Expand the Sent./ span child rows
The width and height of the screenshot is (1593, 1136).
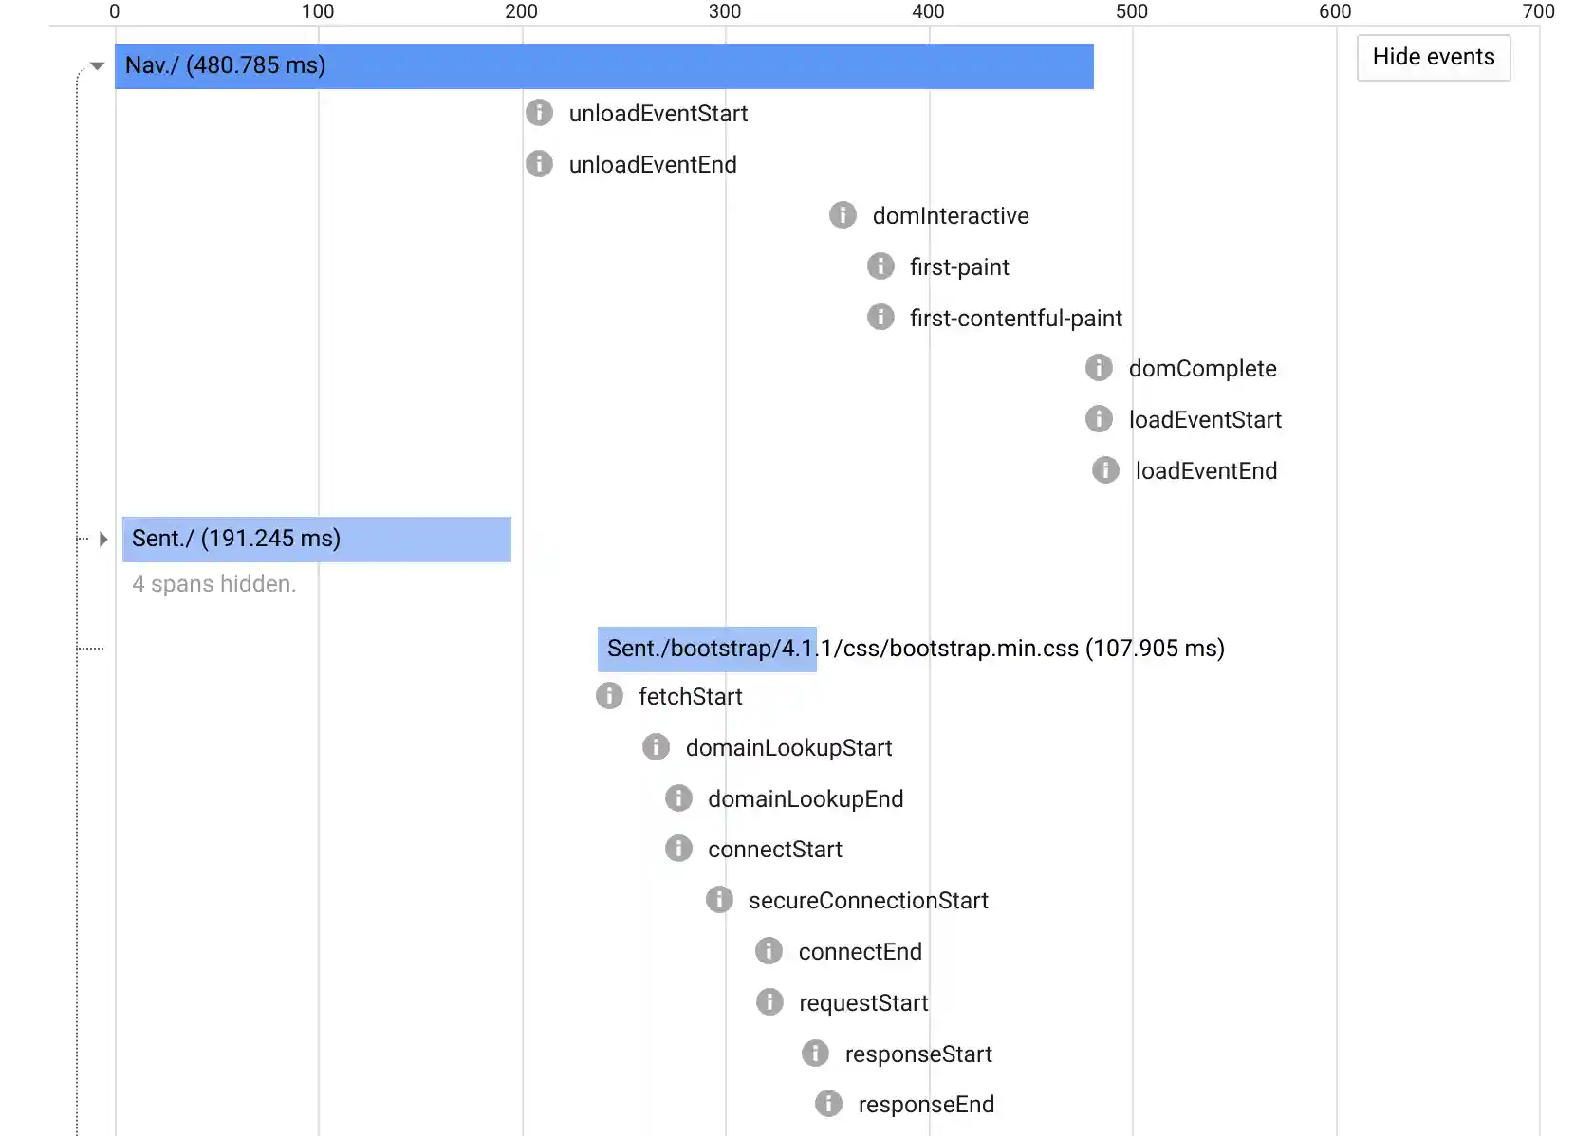pyautogui.click(x=102, y=539)
